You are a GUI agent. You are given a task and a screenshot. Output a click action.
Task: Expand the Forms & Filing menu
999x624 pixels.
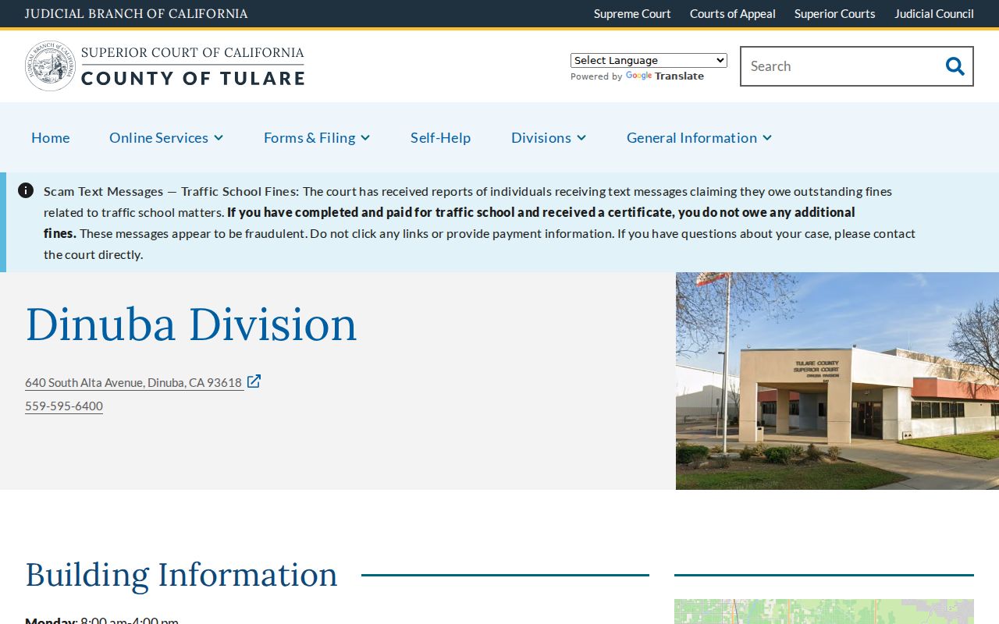(x=317, y=137)
